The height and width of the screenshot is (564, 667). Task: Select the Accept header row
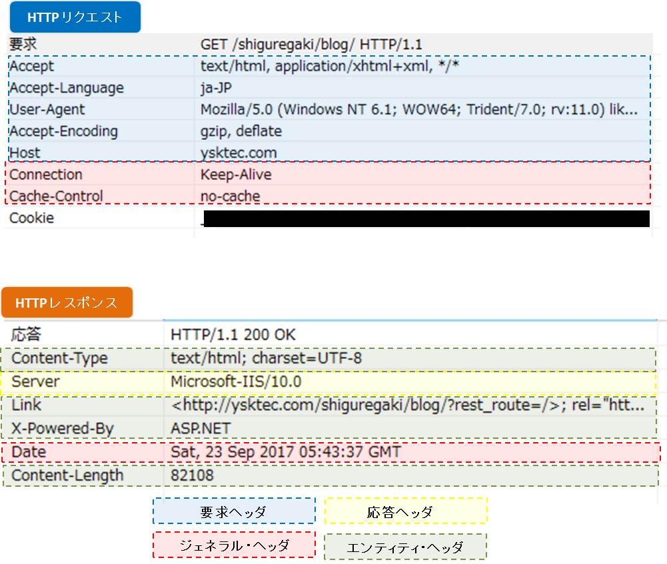pos(330,67)
